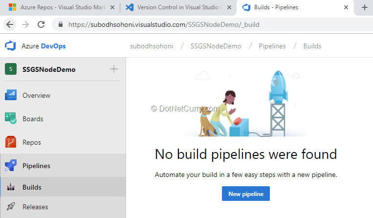
Task: Click the padlock icon in address bar
Action: [61, 24]
